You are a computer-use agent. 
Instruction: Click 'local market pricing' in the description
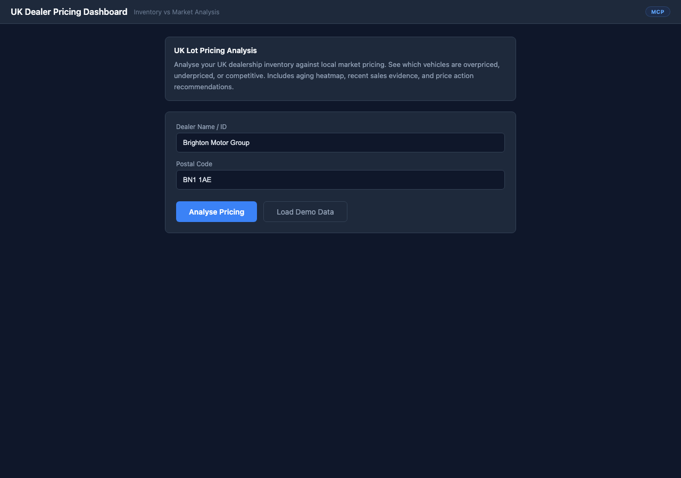(x=353, y=64)
